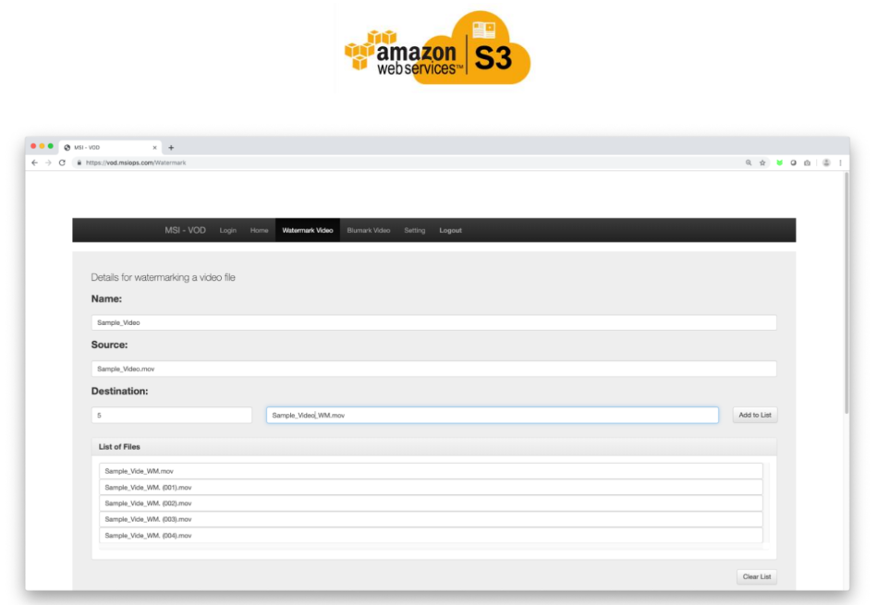877x605 pixels.
Task: Switch to Blumark Video page
Action: pos(369,230)
